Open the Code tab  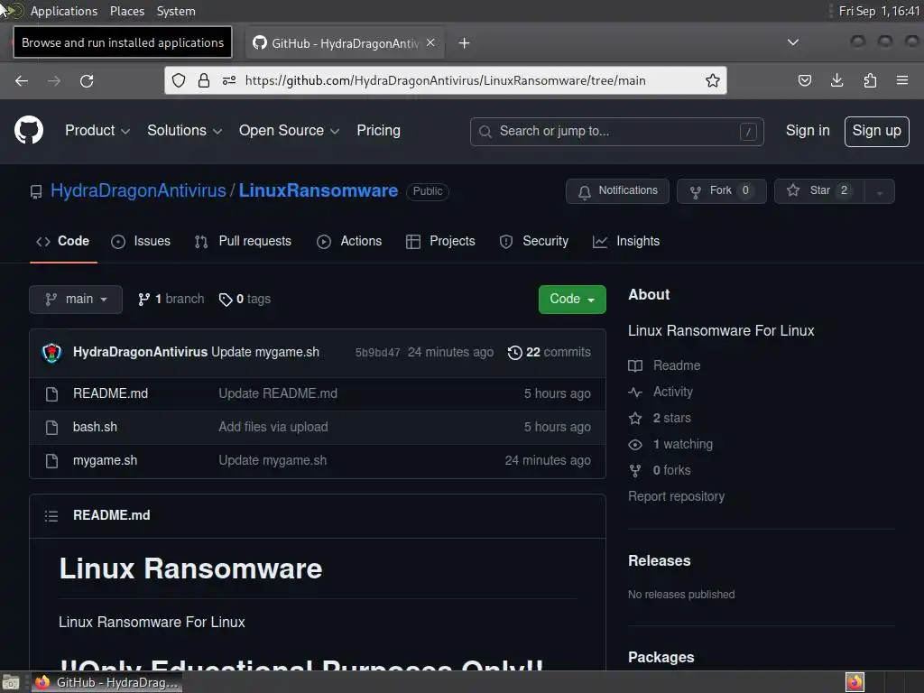click(x=63, y=242)
